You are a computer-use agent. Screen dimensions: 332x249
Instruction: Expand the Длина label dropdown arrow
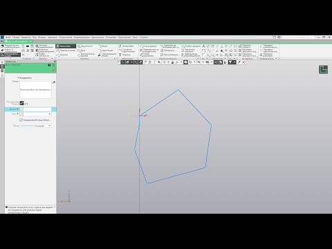[17, 109]
